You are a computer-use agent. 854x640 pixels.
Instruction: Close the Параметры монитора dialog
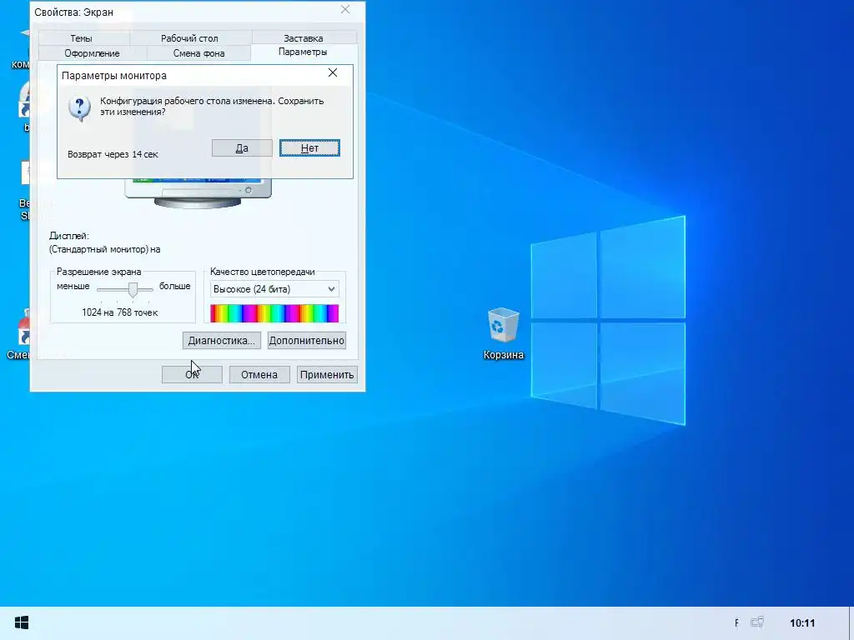coord(333,73)
